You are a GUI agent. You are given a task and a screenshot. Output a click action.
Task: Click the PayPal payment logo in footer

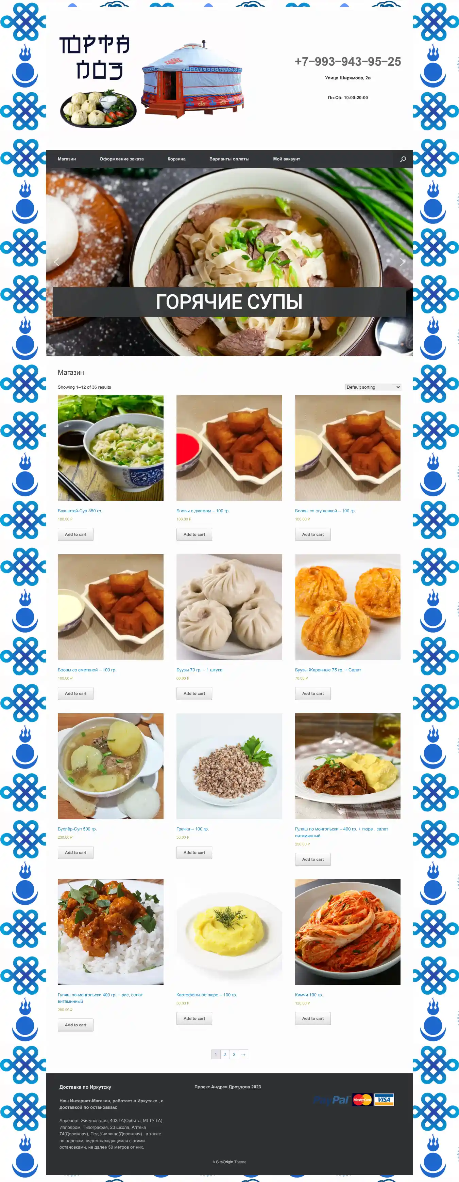[331, 1100]
